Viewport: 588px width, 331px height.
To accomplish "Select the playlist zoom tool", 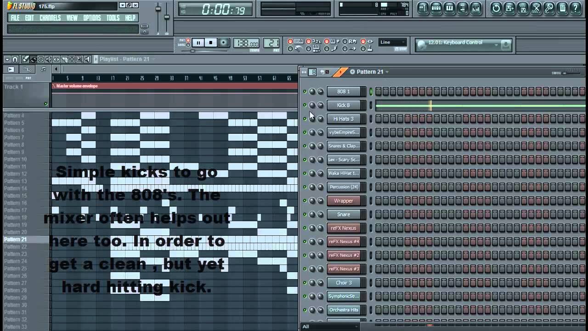I will (x=79, y=59).
